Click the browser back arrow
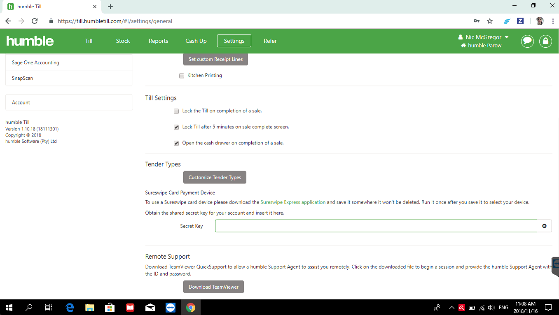This screenshot has height=315, width=559. pyautogui.click(x=8, y=21)
